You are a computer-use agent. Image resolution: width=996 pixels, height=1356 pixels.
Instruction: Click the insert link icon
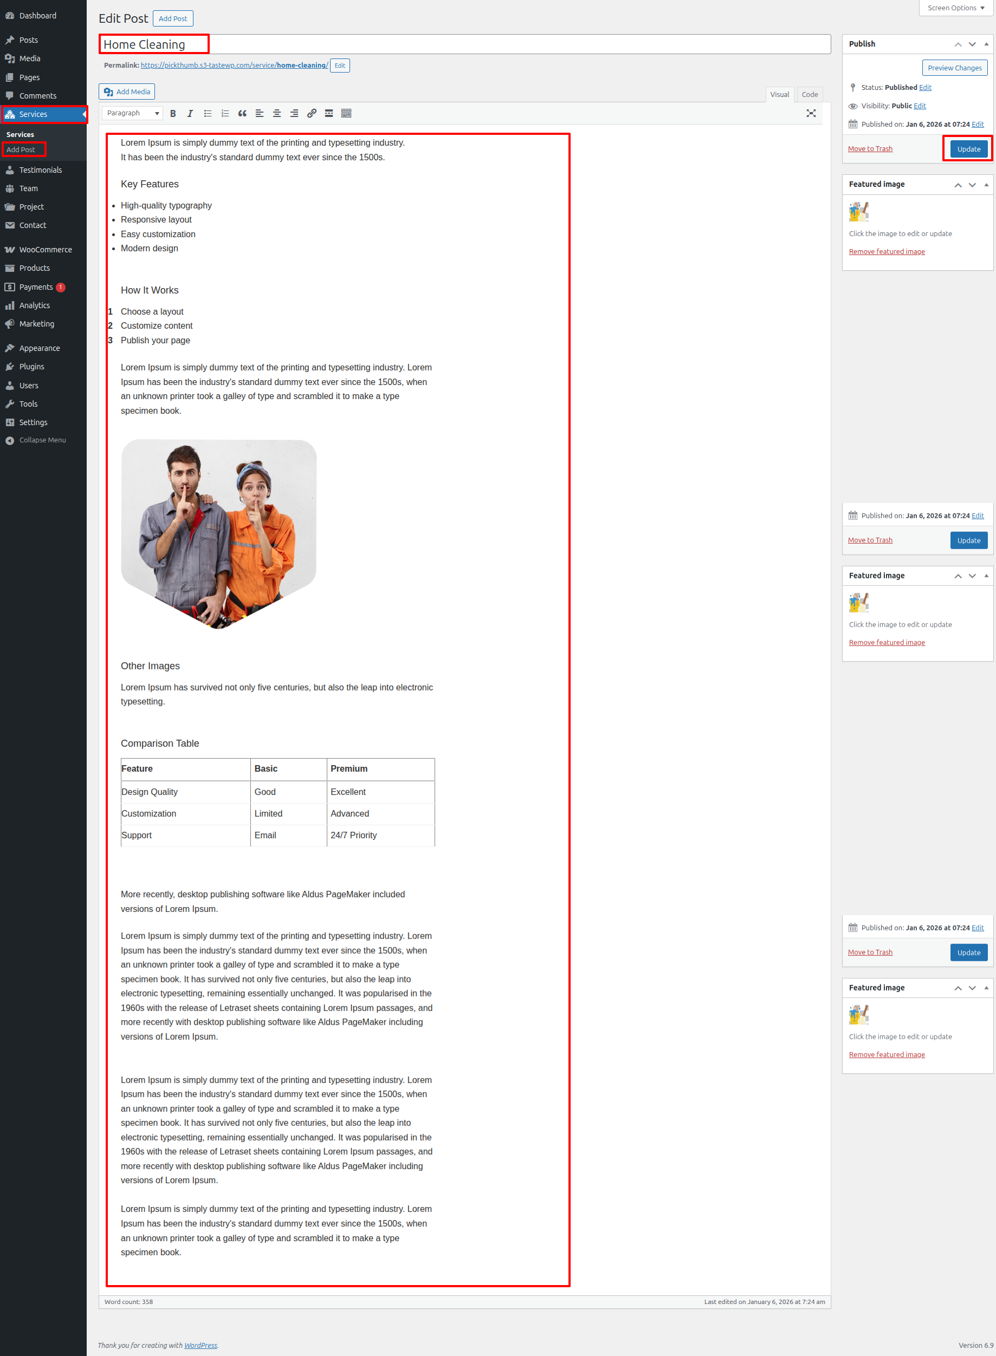coord(312,113)
